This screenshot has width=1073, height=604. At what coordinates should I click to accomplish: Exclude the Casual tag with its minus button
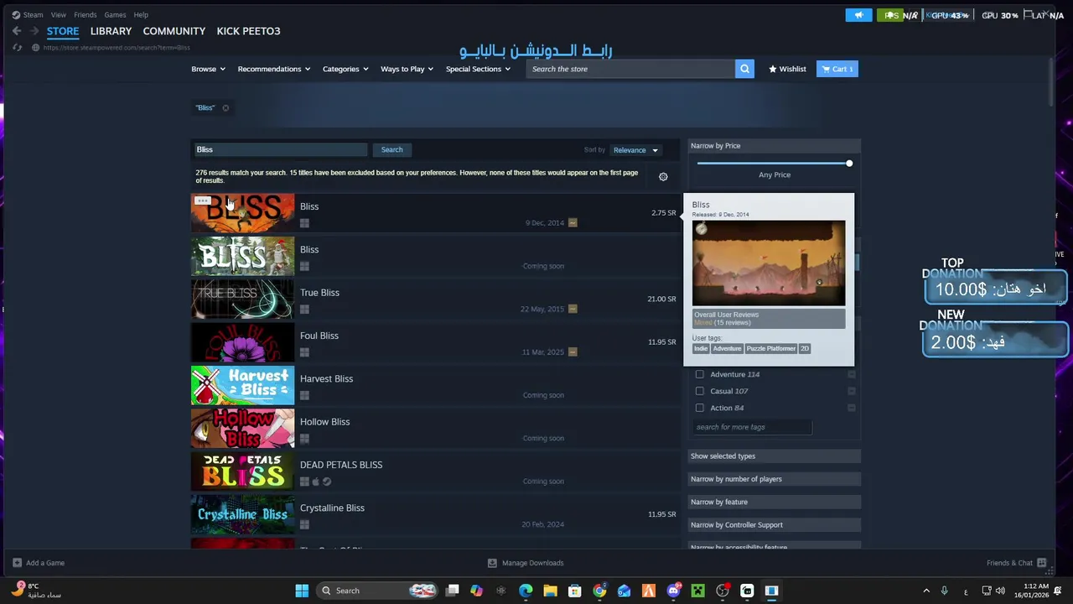pos(852,391)
